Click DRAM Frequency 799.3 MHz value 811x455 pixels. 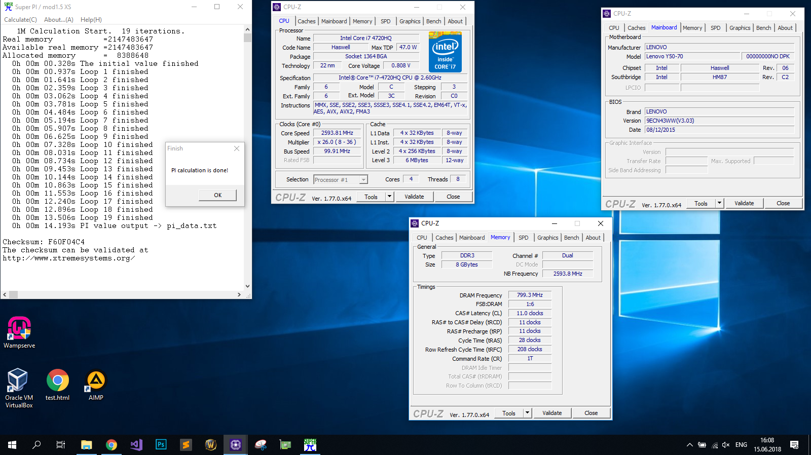[530, 295]
